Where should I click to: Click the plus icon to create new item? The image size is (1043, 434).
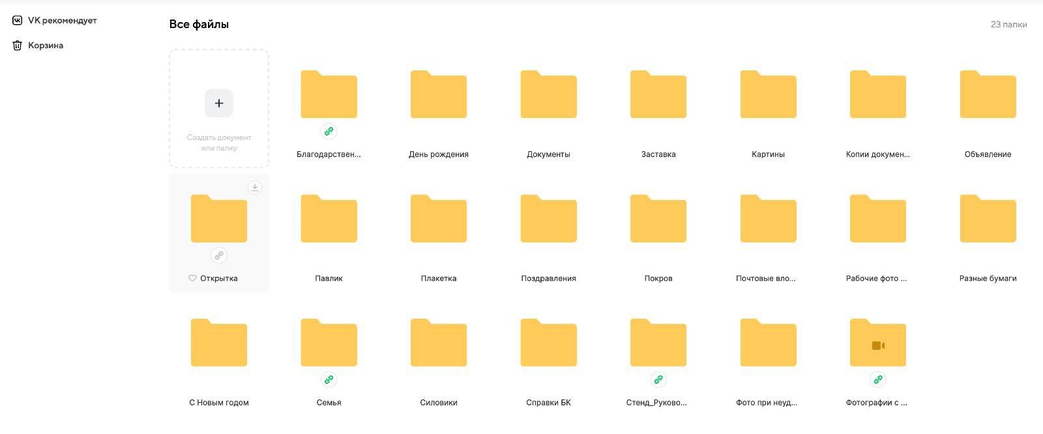pyautogui.click(x=219, y=103)
